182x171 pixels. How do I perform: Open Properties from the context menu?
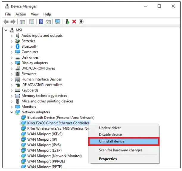click(x=124, y=159)
